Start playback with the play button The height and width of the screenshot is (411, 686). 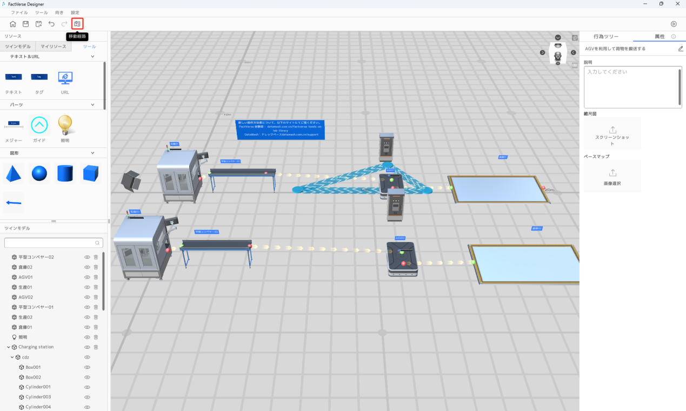[674, 24]
